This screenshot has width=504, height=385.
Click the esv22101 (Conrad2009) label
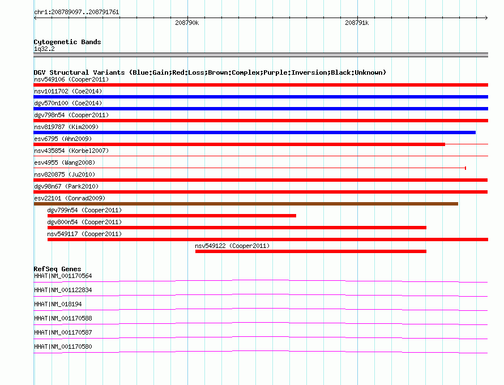pyautogui.click(x=70, y=198)
